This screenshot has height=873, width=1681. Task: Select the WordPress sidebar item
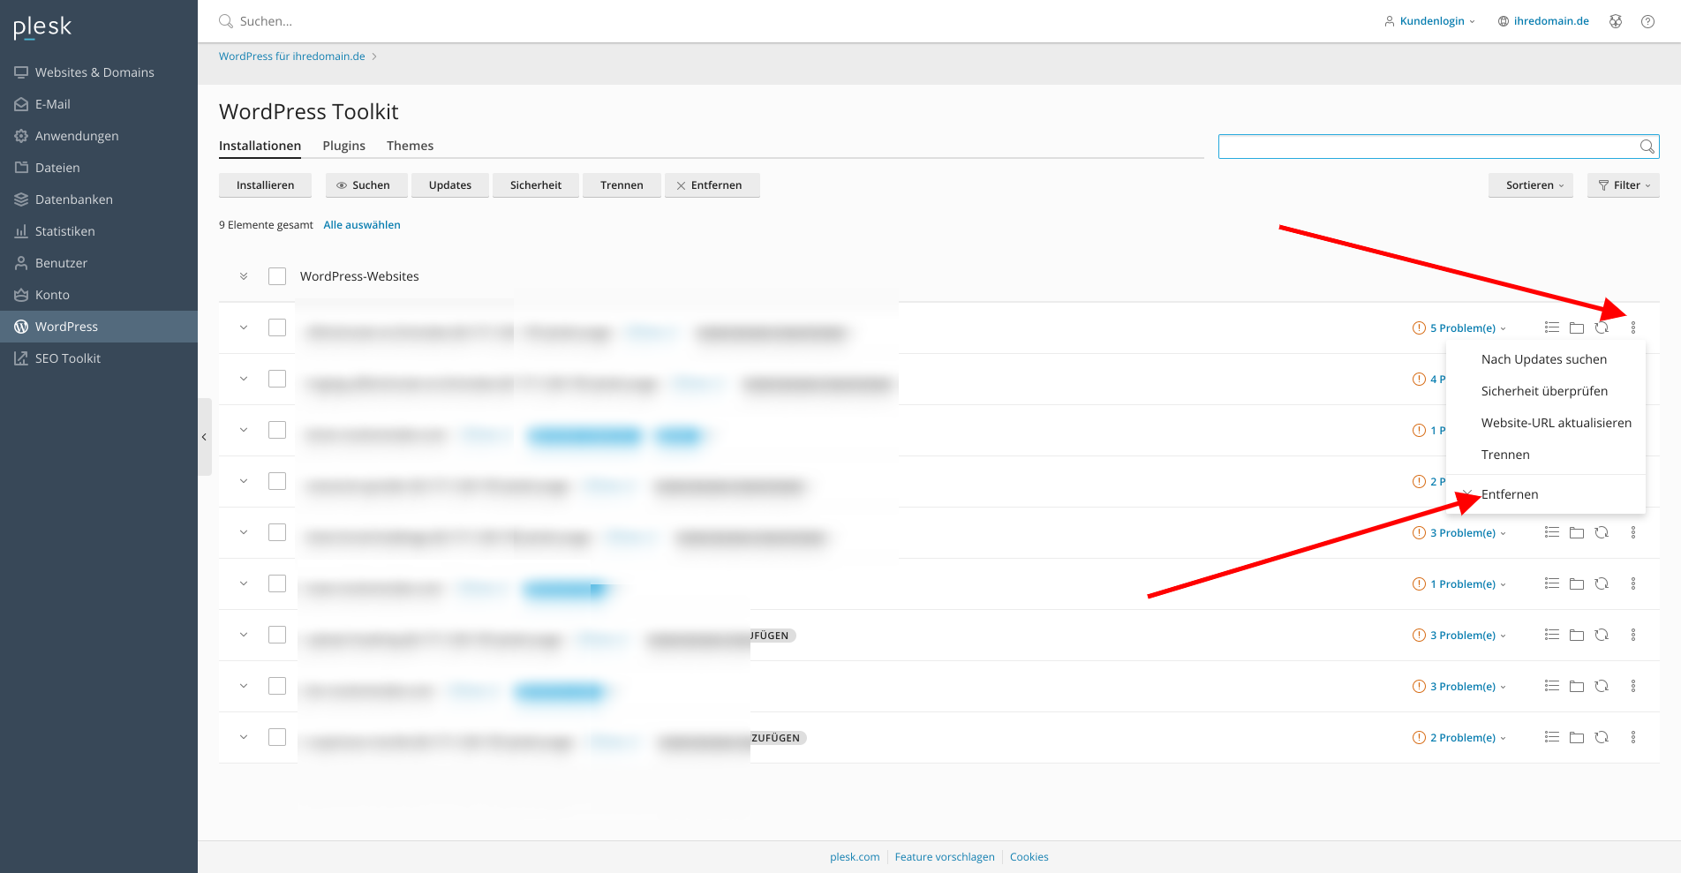pos(99,327)
